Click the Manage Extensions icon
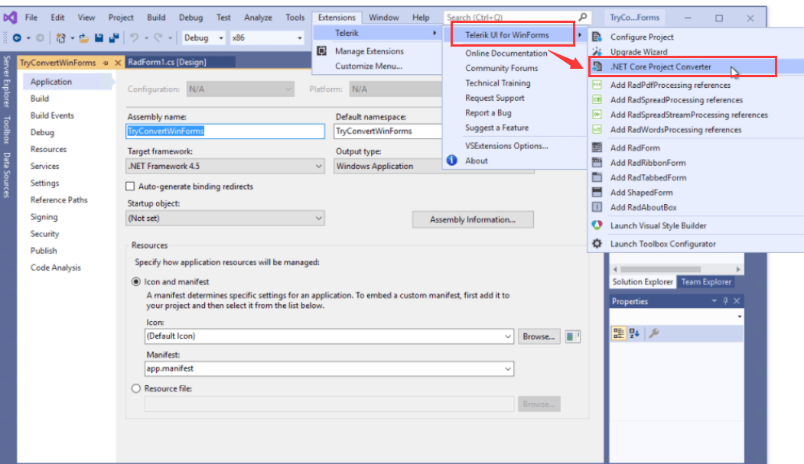This screenshot has height=464, width=804. click(x=322, y=51)
